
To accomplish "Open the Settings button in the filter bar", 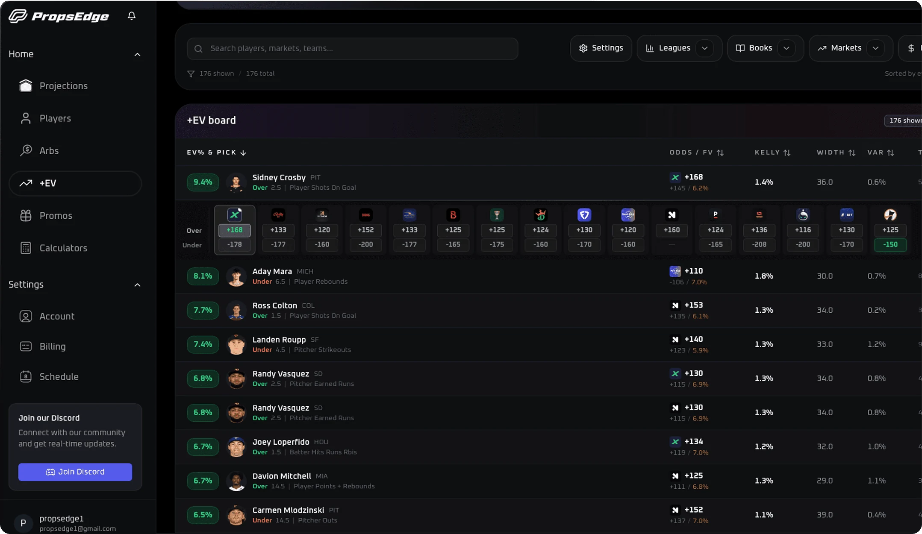I will pos(601,48).
